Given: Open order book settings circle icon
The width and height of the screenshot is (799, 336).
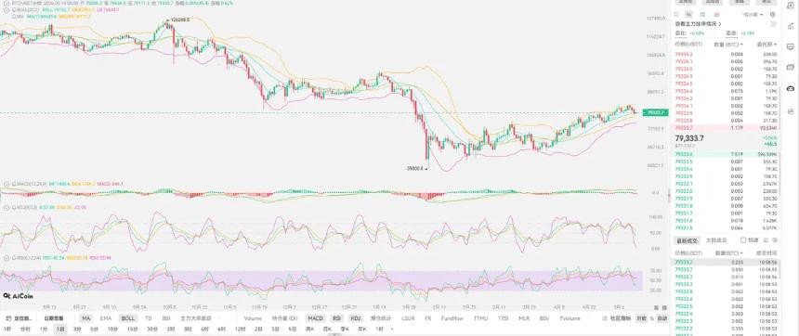Looking at the screenshot, I should pyautogui.click(x=772, y=14).
